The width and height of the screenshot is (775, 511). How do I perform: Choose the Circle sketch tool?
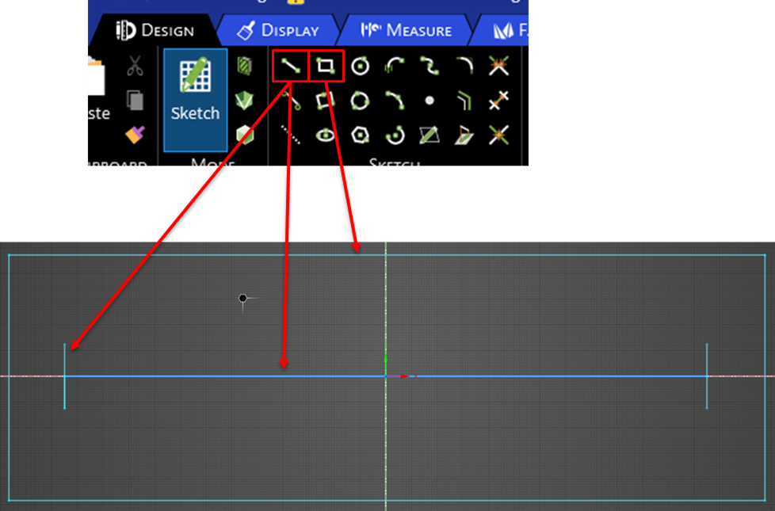(360, 67)
